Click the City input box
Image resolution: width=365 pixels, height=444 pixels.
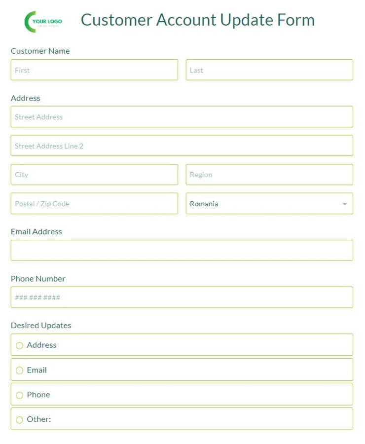[94, 174]
